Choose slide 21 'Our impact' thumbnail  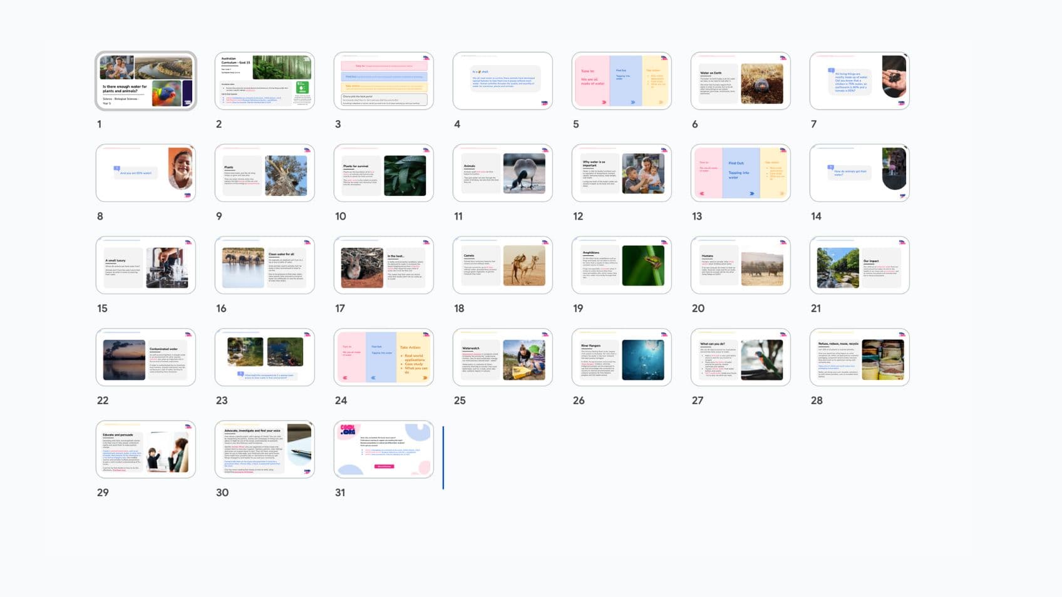click(x=859, y=265)
